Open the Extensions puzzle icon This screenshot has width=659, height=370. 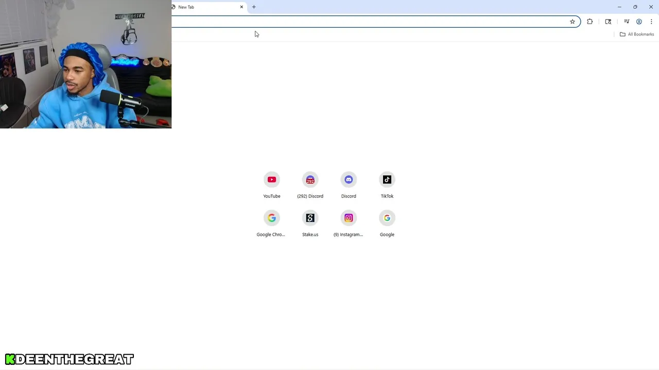(590, 22)
